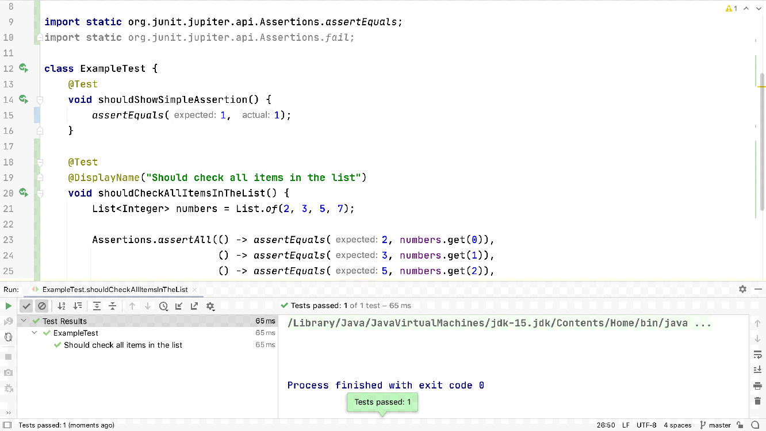The width and height of the screenshot is (766, 431).
Task: Toggle scroll to end of console
Action: pos(757,370)
